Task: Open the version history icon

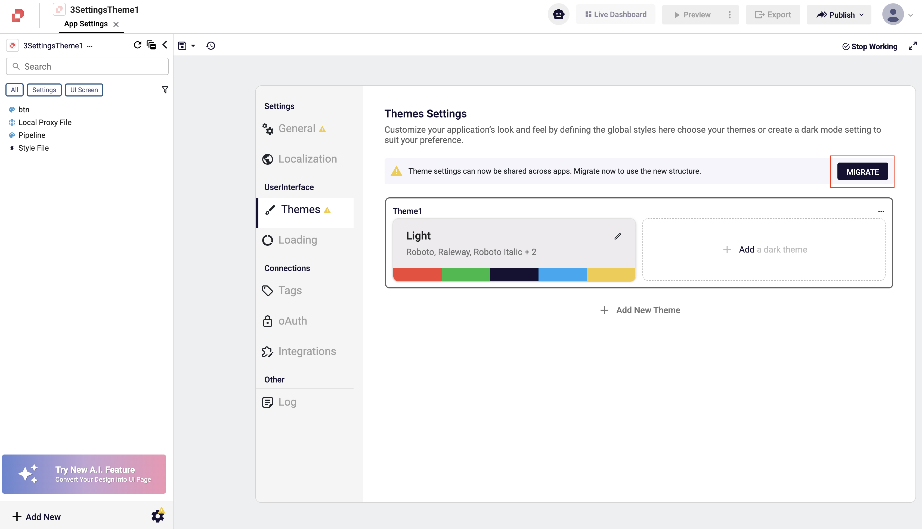Action: coord(211,46)
